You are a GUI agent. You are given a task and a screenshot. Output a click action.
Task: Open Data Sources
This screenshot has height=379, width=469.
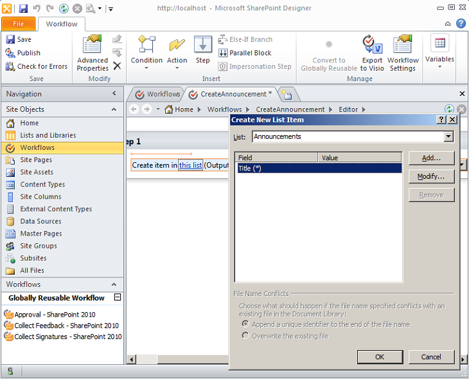62,221
